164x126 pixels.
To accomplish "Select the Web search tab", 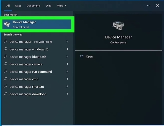I will click(x=49, y=5).
